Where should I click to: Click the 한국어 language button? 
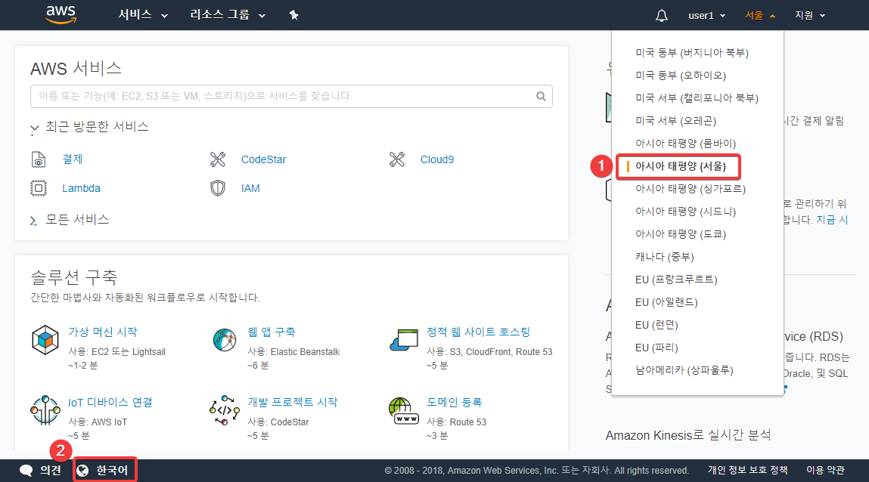pyautogui.click(x=104, y=471)
